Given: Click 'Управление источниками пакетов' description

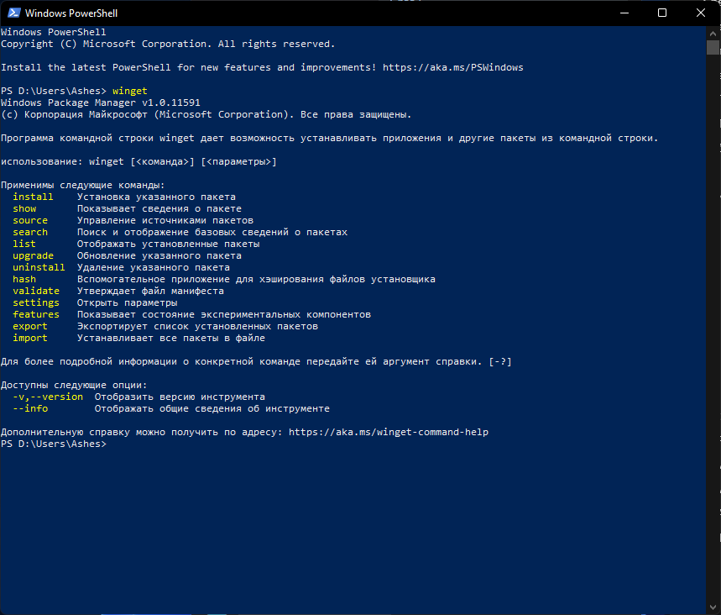Looking at the screenshot, I should (x=165, y=220).
